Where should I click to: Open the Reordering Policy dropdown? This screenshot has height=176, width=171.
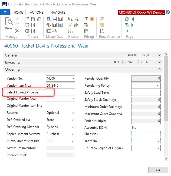[x=158, y=86]
